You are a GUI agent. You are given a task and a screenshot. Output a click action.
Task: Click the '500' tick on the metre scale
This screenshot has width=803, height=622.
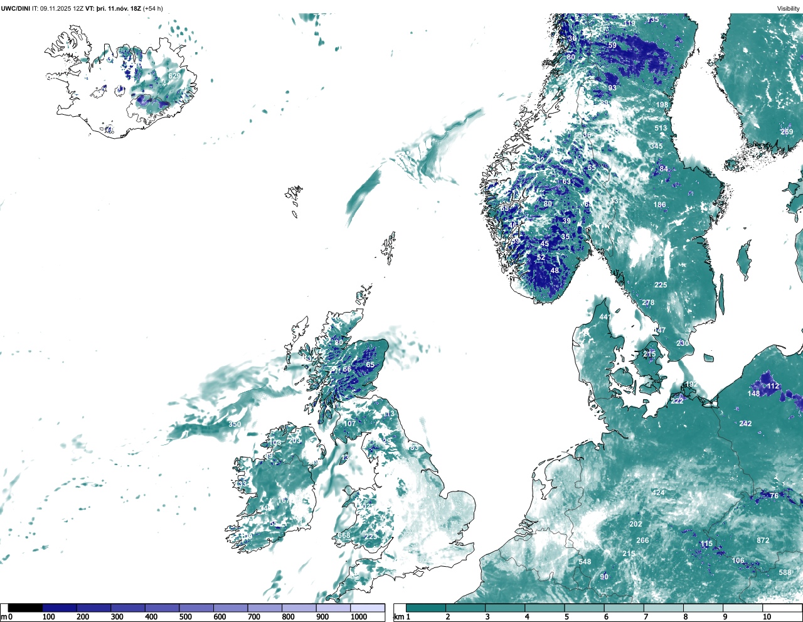click(x=185, y=617)
